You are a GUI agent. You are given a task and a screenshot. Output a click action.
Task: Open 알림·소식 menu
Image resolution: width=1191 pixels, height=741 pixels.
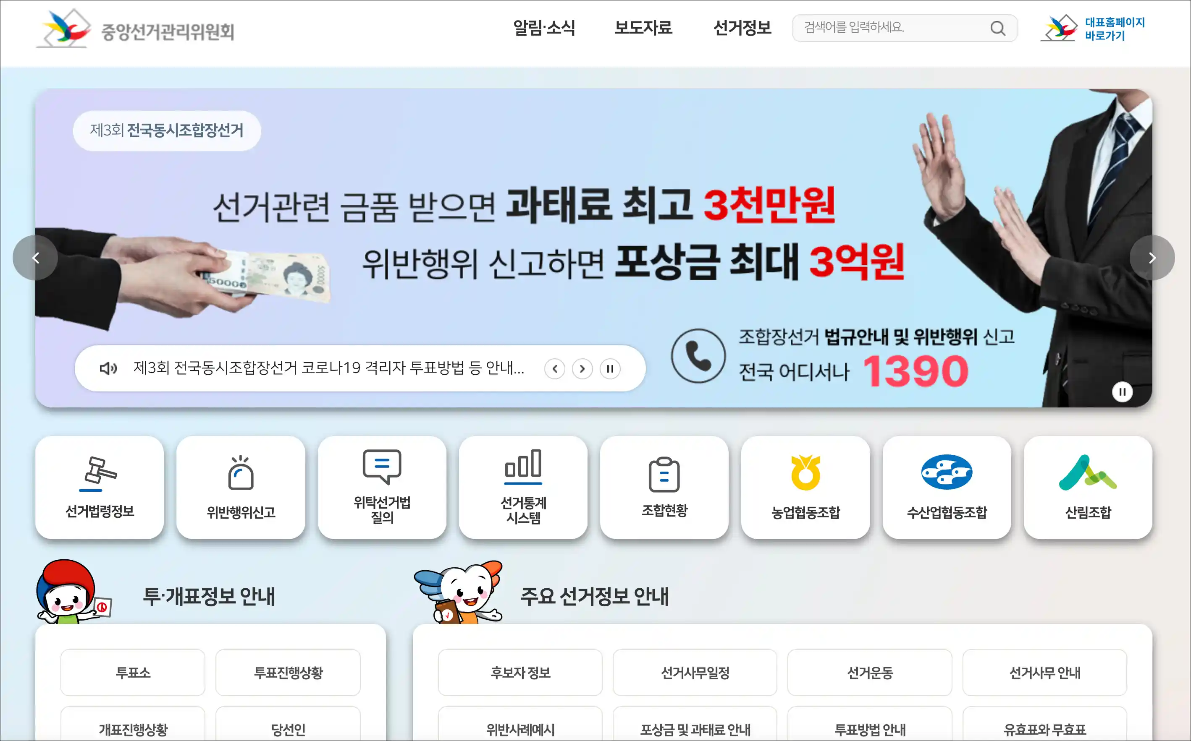click(544, 28)
